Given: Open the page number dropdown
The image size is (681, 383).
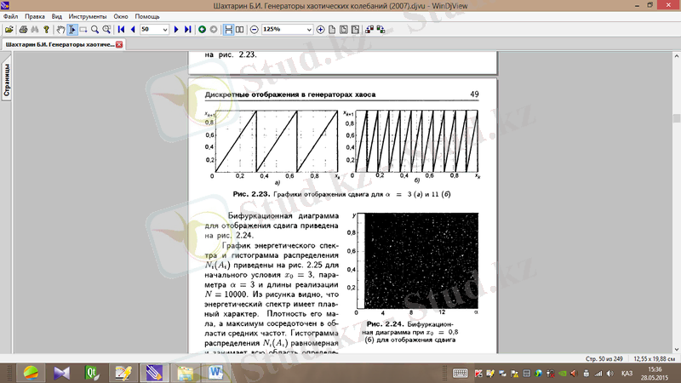Looking at the screenshot, I should pos(166,29).
